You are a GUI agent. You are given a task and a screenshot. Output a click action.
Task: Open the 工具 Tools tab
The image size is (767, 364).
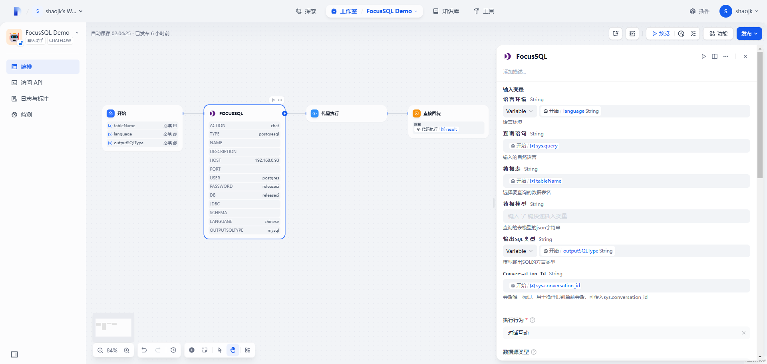click(x=484, y=11)
